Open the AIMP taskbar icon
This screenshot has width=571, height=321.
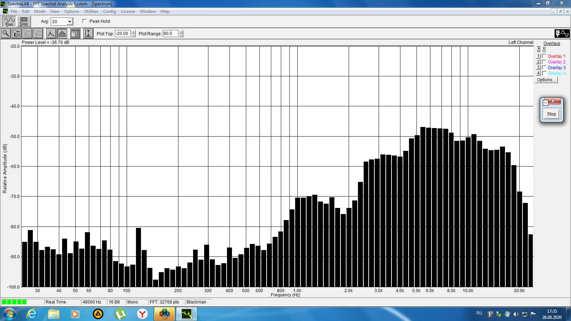pos(98,314)
